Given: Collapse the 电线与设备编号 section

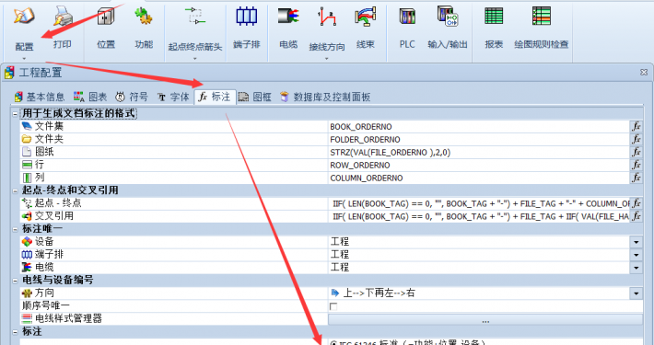Looking at the screenshot, I should 15,281.
